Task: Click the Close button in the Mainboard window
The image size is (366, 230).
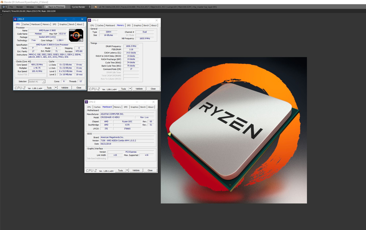Action: click(150, 170)
